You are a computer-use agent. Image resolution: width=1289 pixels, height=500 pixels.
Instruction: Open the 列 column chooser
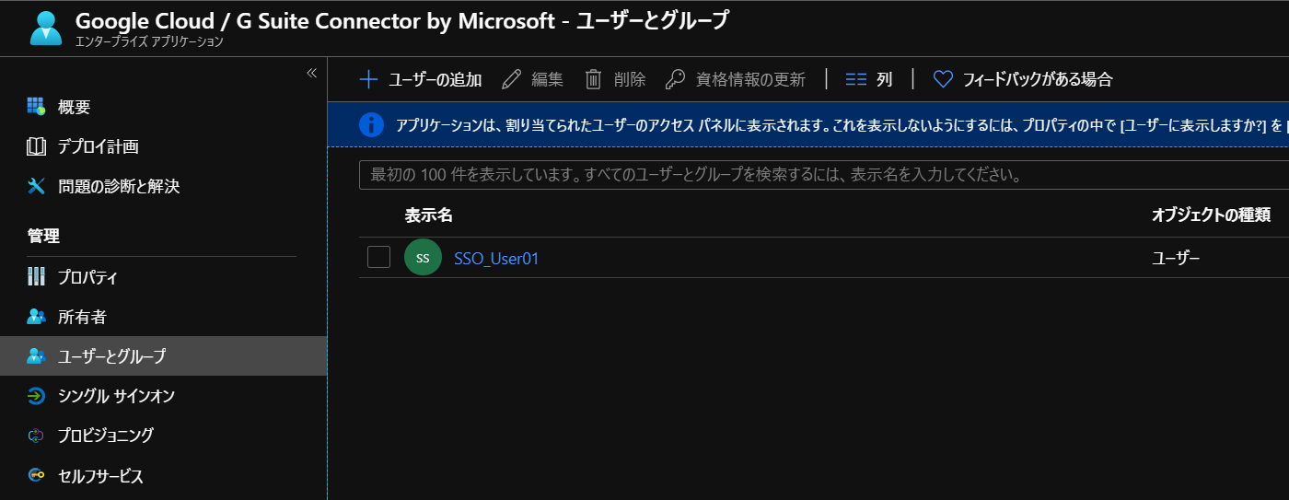click(x=870, y=79)
